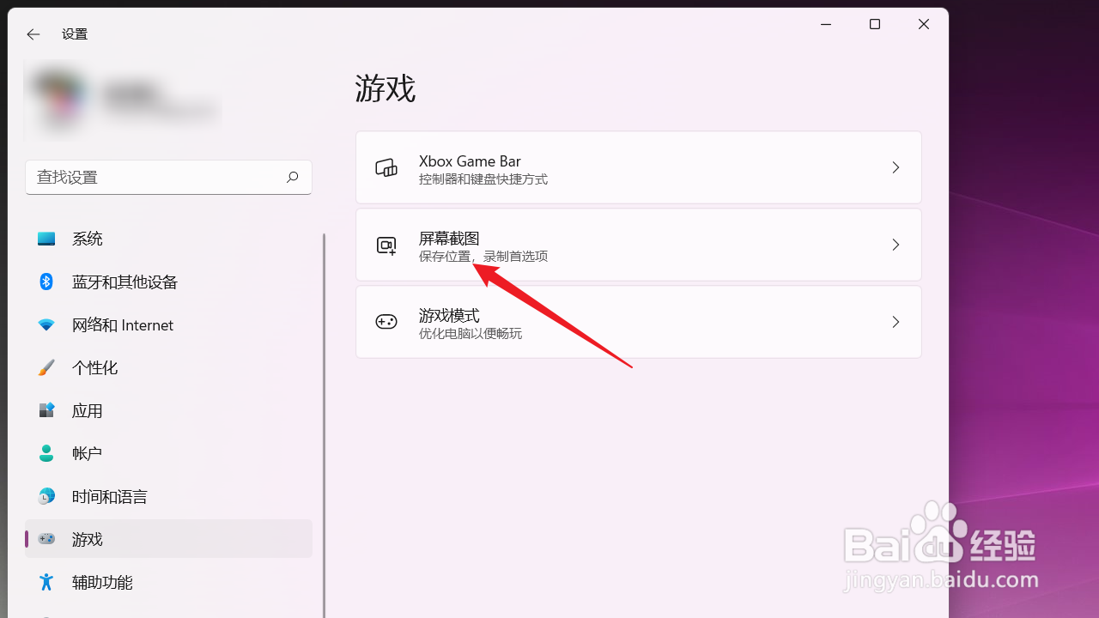
Task: Expand the 屏幕截图 entry chevron
Action: [x=896, y=245]
